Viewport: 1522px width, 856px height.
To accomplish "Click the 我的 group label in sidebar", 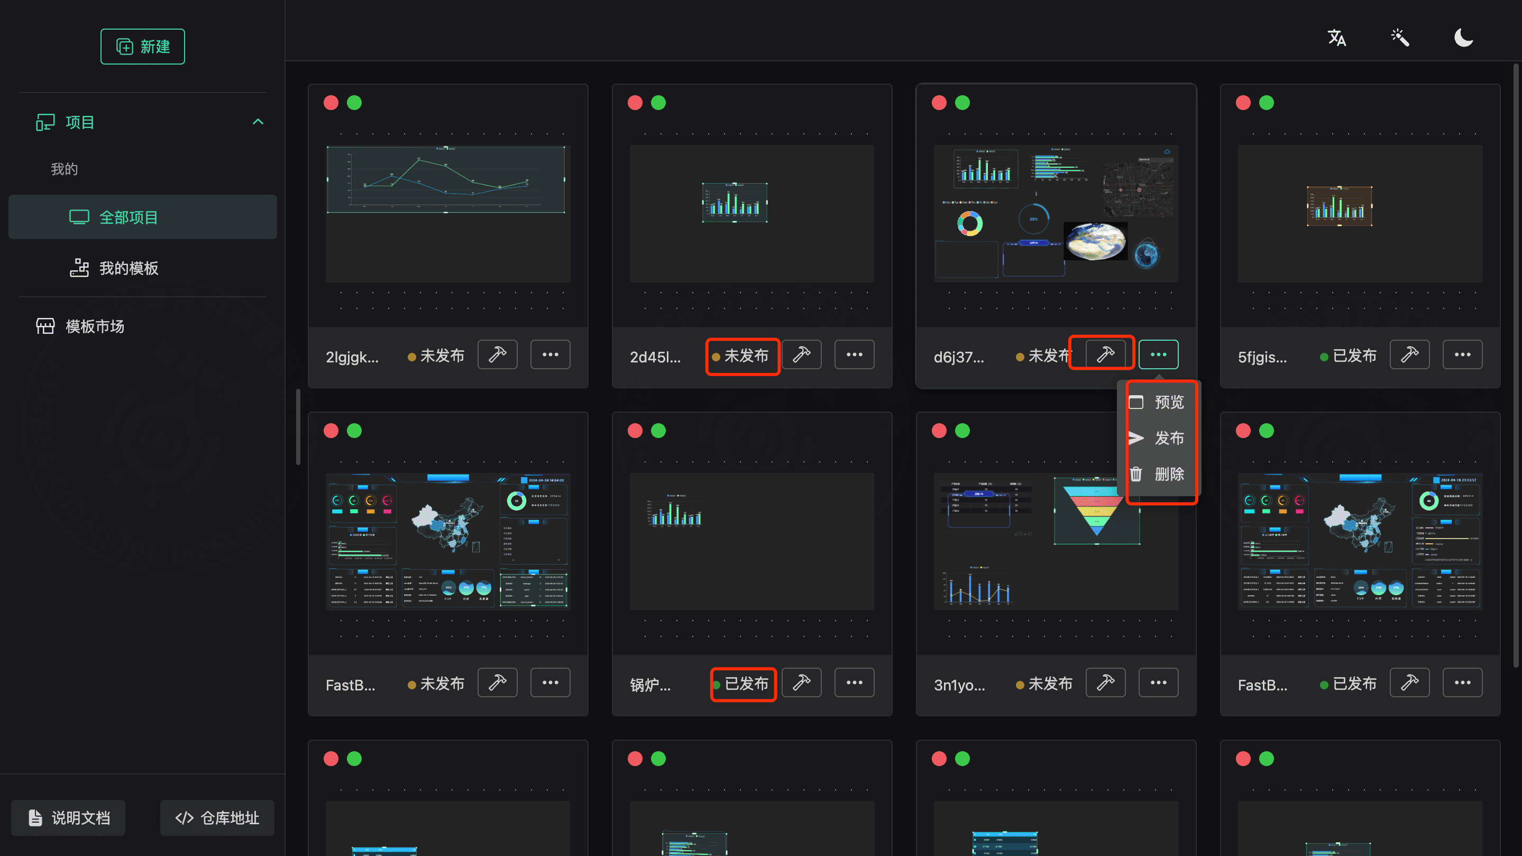I will pyautogui.click(x=65, y=170).
